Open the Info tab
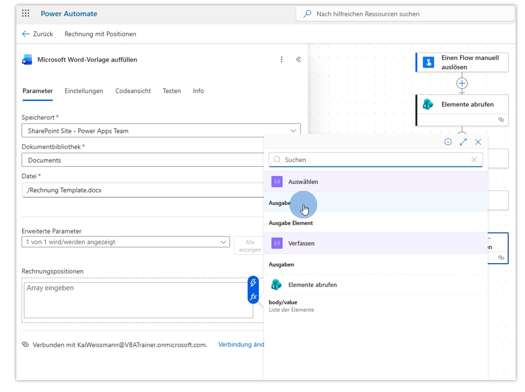 tap(198, 91)
